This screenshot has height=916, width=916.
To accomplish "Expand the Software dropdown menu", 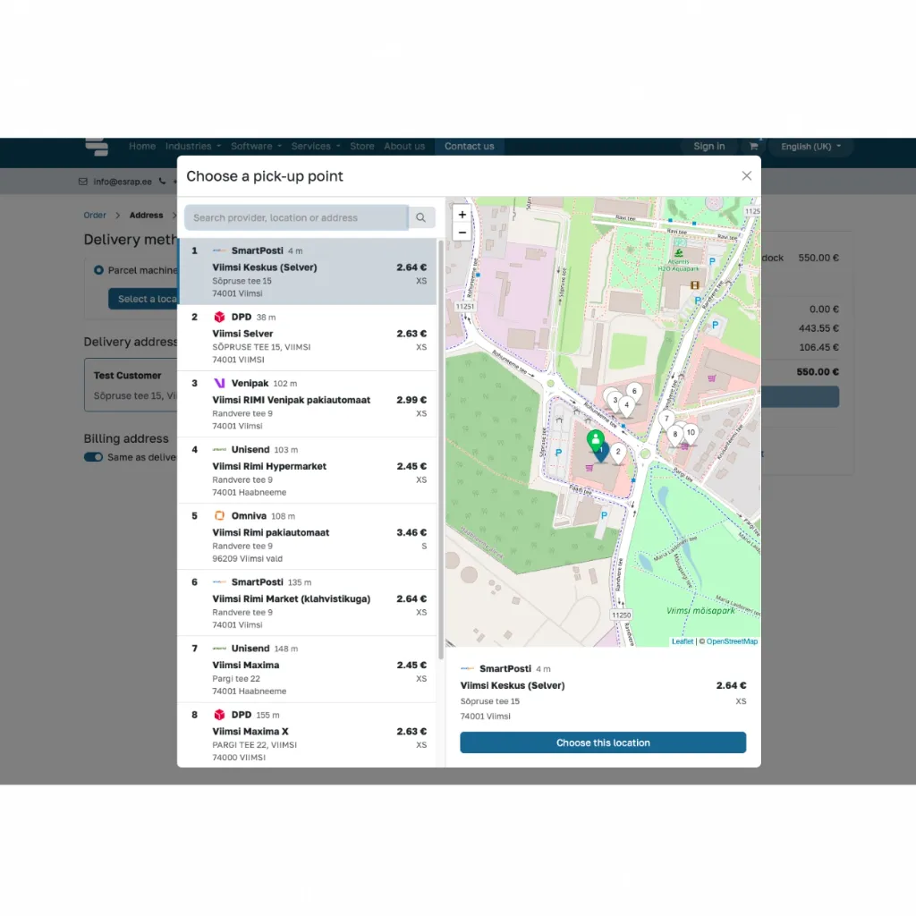I will pos(256,146).
